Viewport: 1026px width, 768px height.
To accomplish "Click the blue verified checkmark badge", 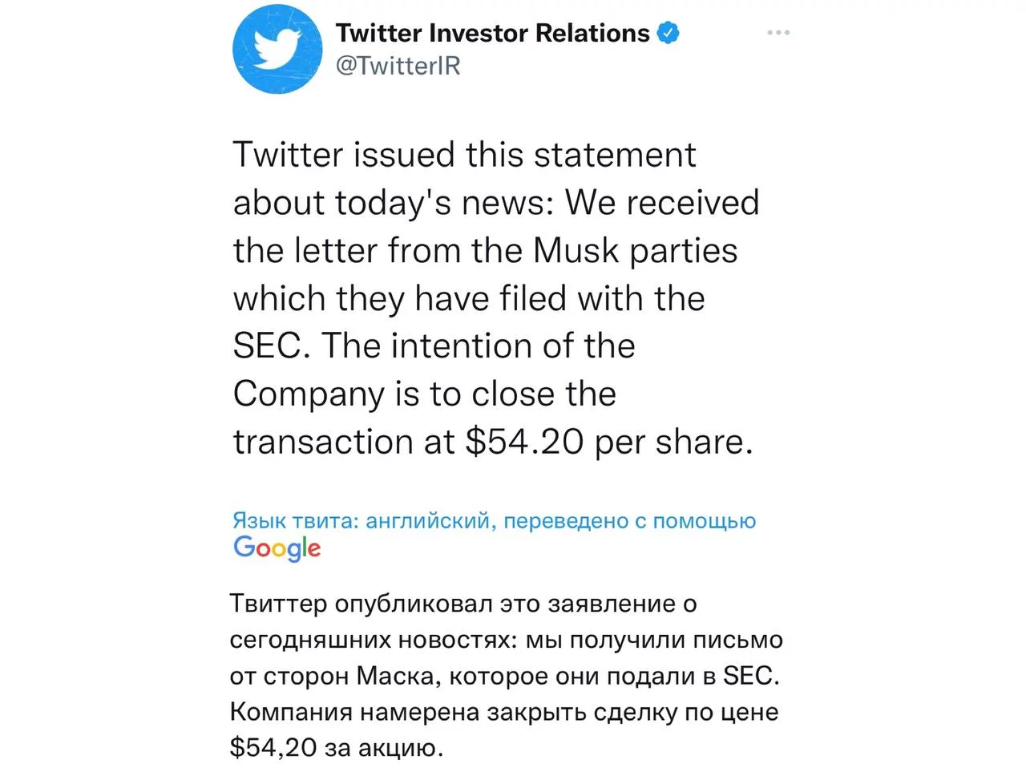I will pos(669,33).
